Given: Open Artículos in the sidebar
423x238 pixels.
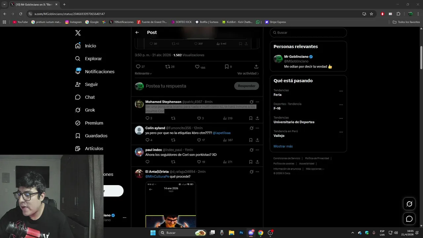Looking at the screenshot, I should pyautogui.click(x=89, y=149).
